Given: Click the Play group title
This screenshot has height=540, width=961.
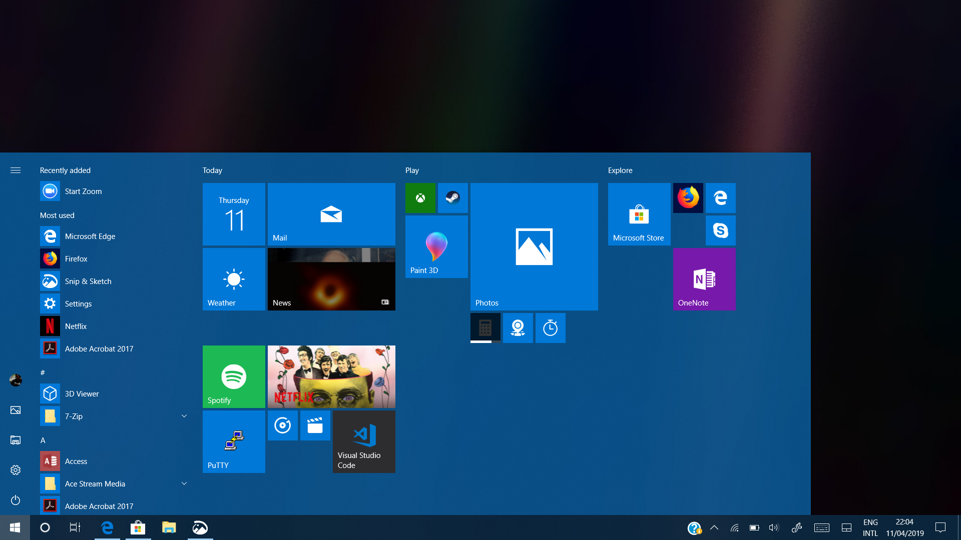Looking at the screenshot, I should pyautogui.click(x=412, y=170).
